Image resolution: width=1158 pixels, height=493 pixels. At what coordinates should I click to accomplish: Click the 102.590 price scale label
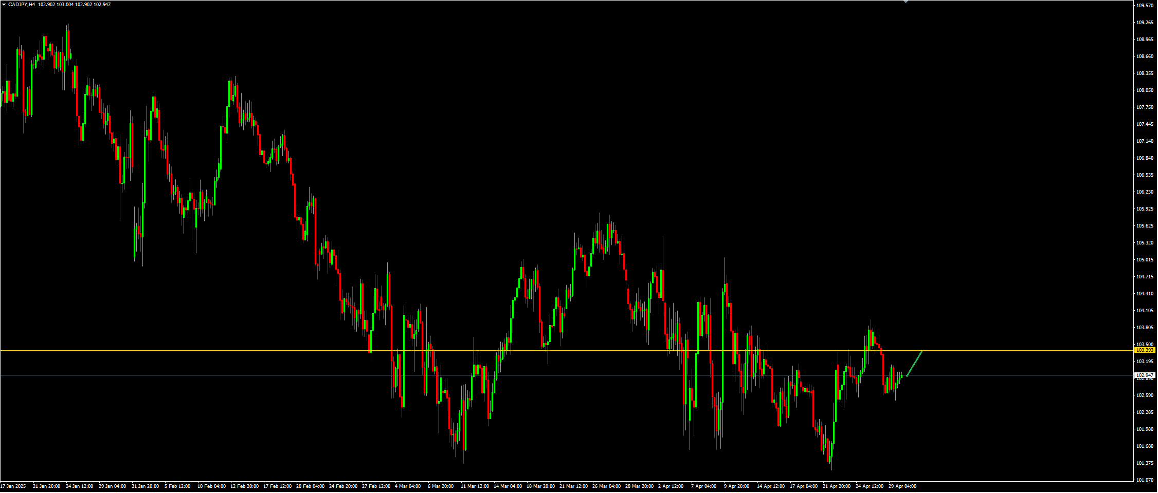tap(1145, 395)
